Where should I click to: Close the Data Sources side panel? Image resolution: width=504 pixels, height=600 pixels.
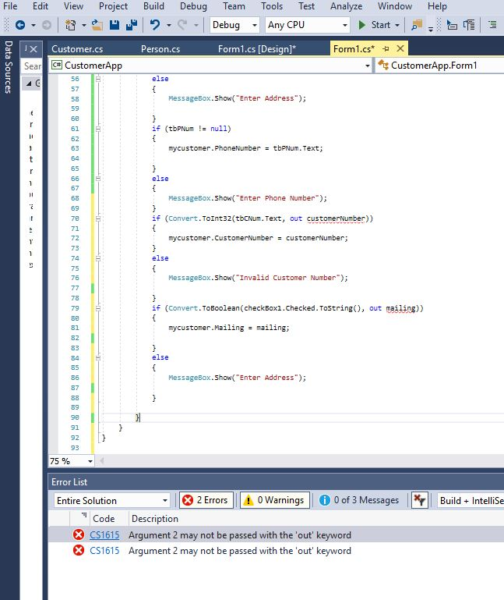[x=33, y=49]
